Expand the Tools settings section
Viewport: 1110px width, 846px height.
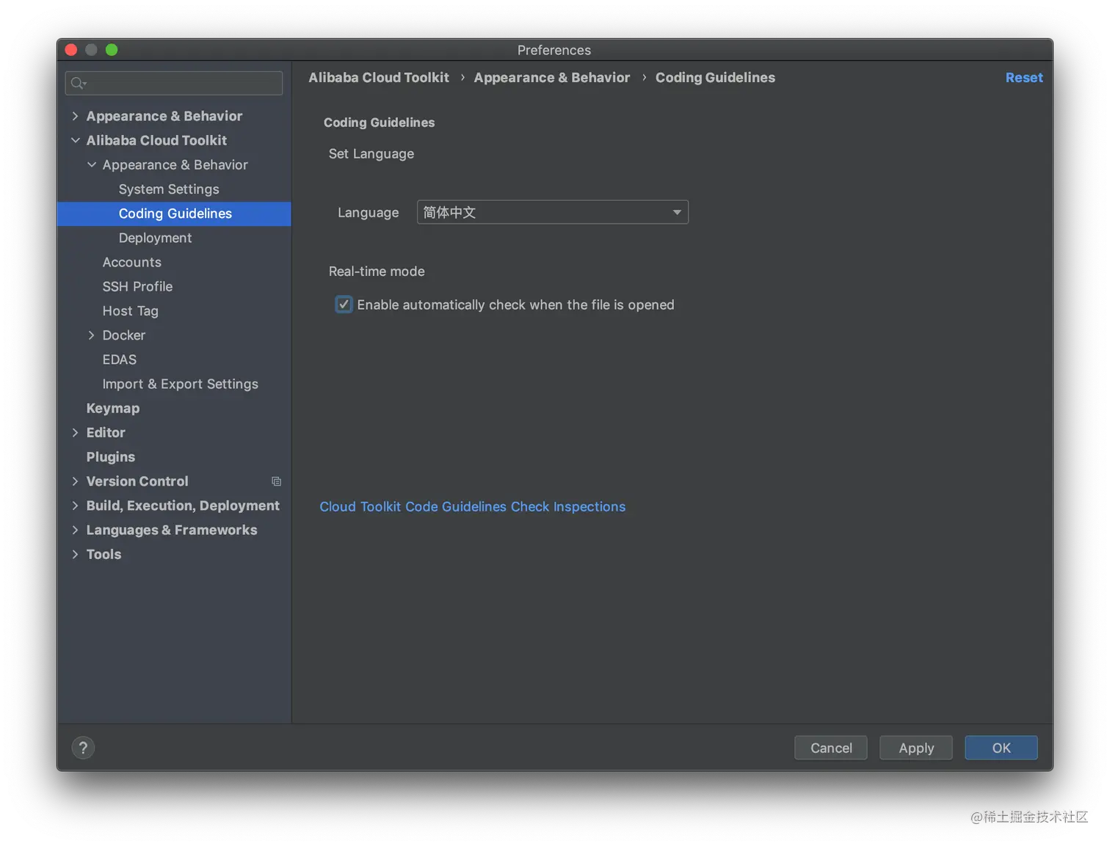(x=75, y=554)
